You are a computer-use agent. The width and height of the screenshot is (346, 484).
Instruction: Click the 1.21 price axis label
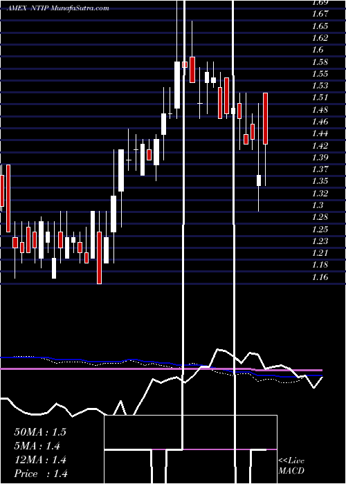(x=320, y=253)
